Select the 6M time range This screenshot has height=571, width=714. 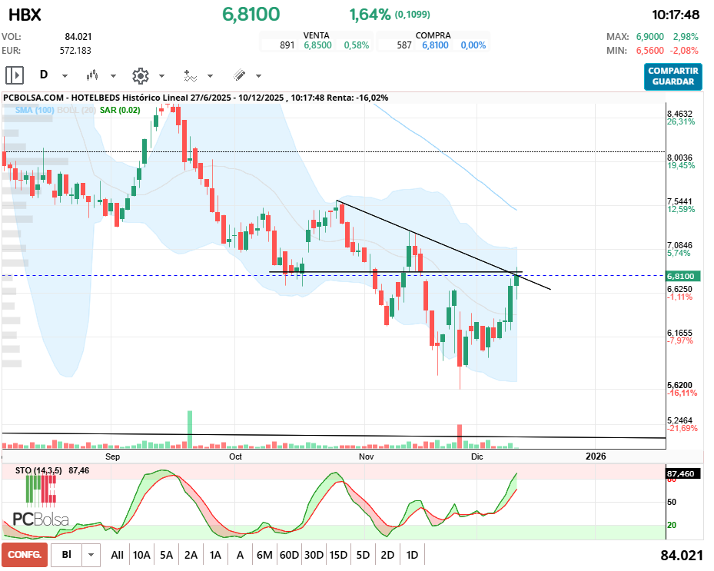tap(264, 555)
